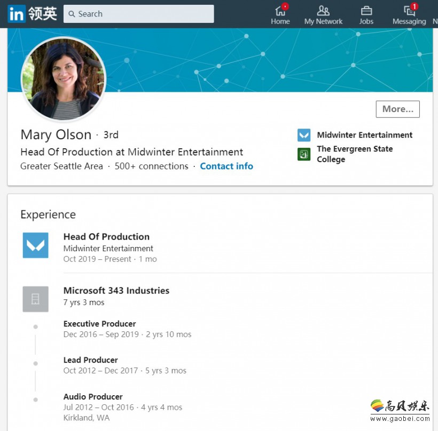This screenshot has width=438, height=431.
Task: Open the Jobs briefcase icon
Action: [366, 11]
